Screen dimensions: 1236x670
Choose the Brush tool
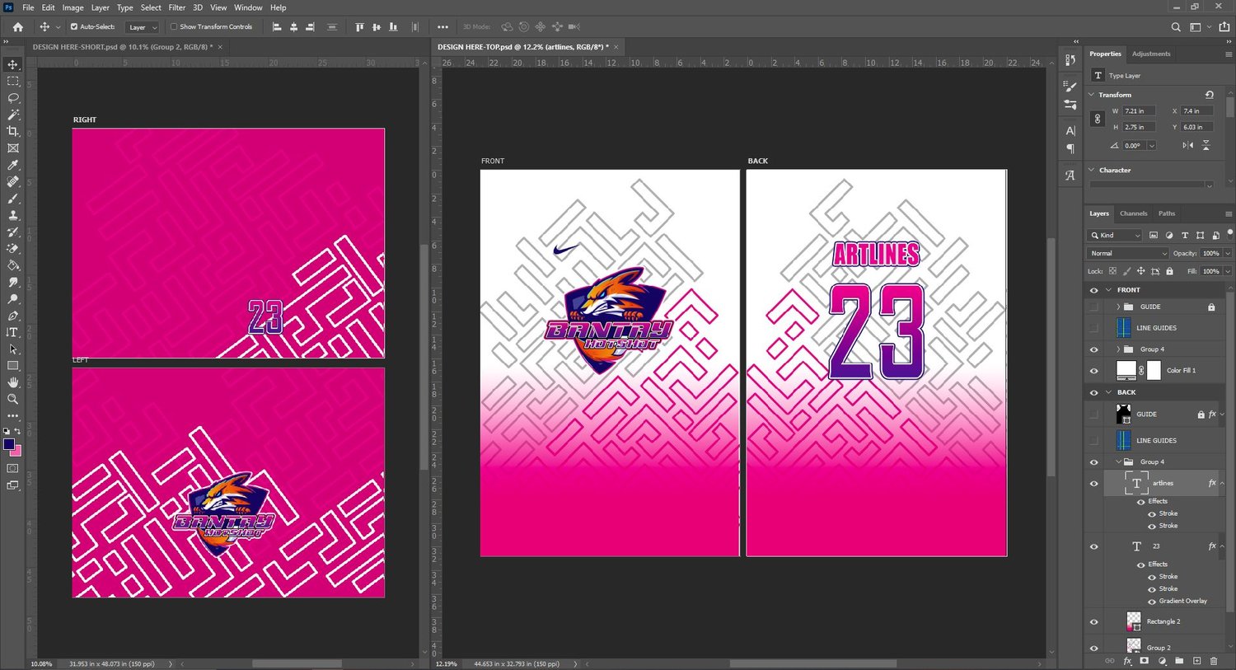click(x=12, y=199)
